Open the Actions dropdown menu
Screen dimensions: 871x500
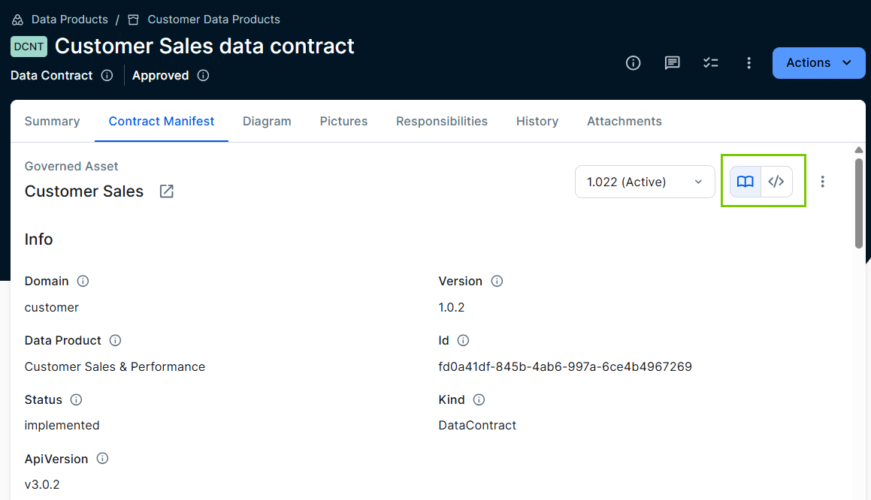coord(818,63)
